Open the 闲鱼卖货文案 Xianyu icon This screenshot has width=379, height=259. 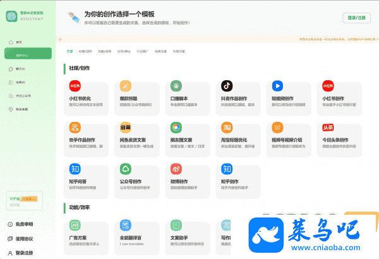pos(126,128)
